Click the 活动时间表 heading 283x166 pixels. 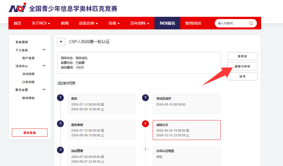[66, 83]
